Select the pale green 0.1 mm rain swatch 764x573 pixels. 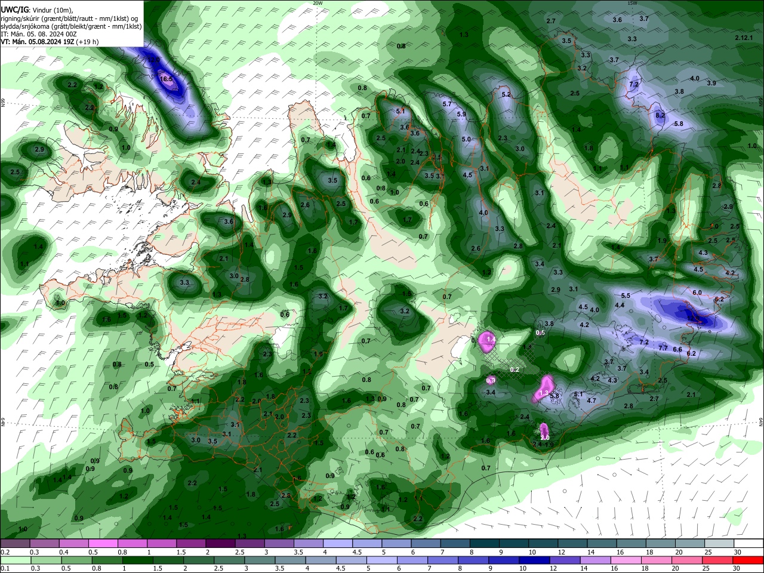[x=15, y=560]
